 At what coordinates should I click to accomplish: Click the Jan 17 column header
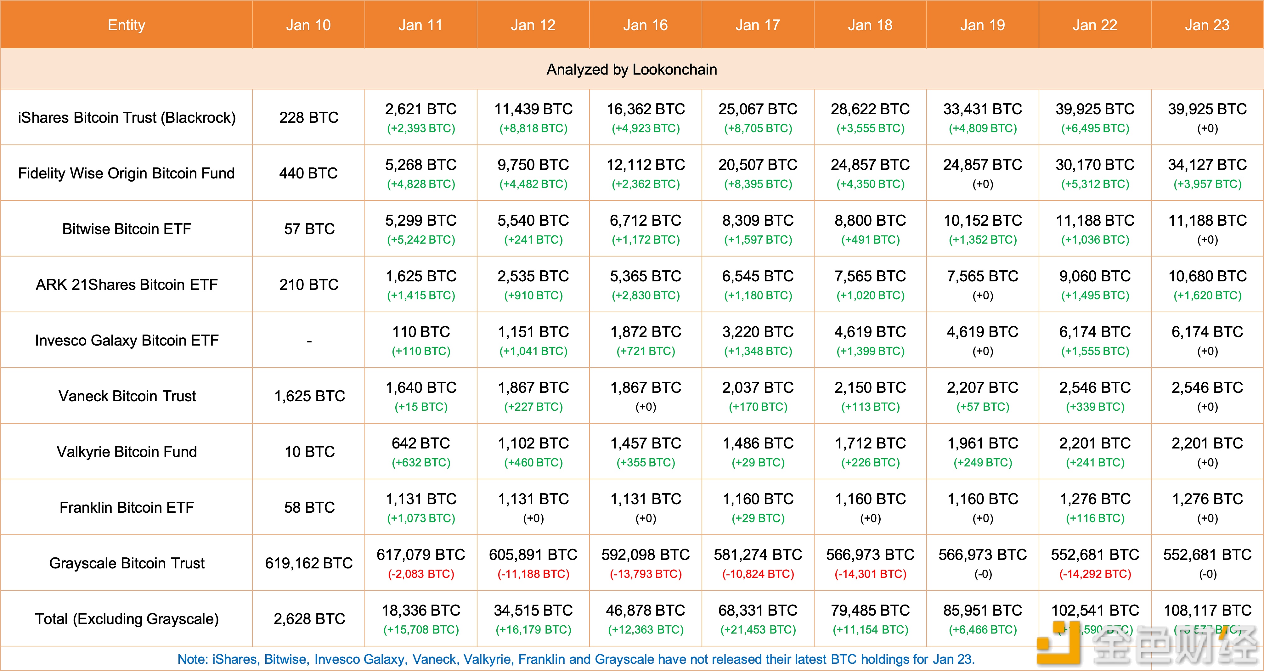(758, 25)
